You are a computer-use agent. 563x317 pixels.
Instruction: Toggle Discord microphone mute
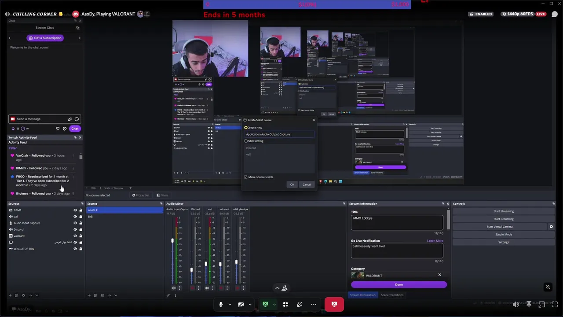point(221,304)
